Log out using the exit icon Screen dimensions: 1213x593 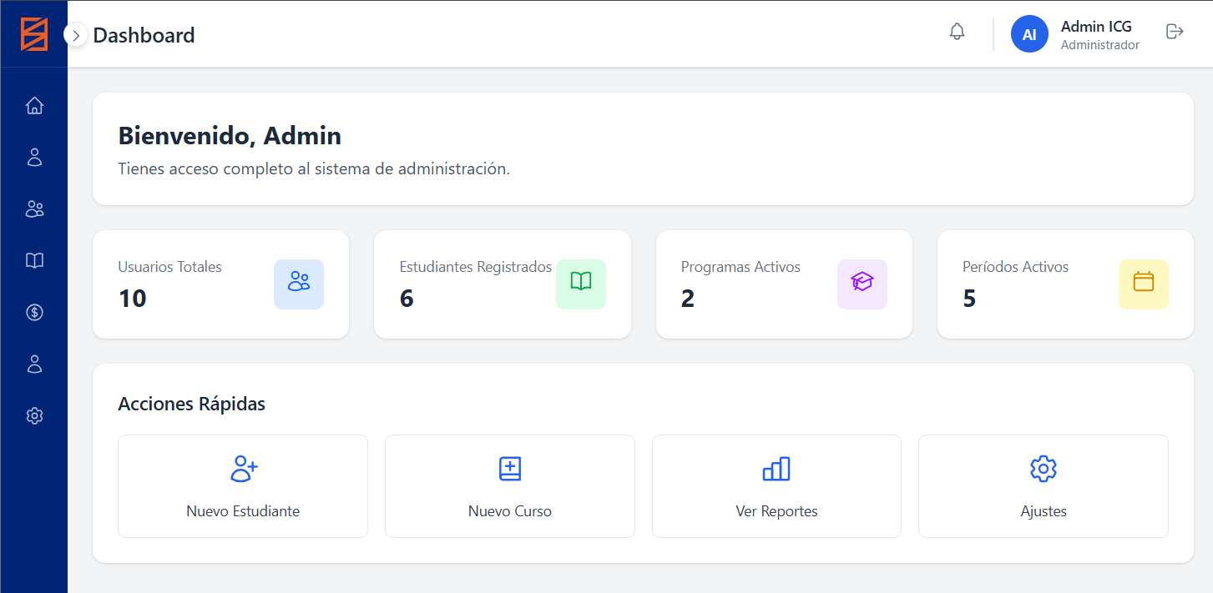pyautogui.click(x=1175, y=31)
